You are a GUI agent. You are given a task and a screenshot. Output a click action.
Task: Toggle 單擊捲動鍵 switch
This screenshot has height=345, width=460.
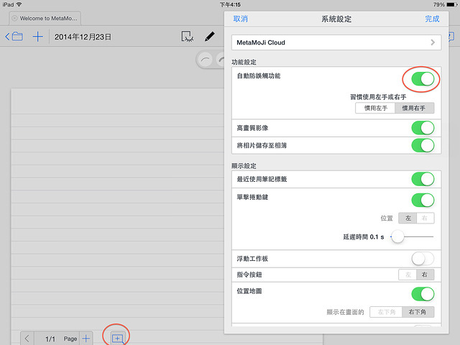[423, 201]
